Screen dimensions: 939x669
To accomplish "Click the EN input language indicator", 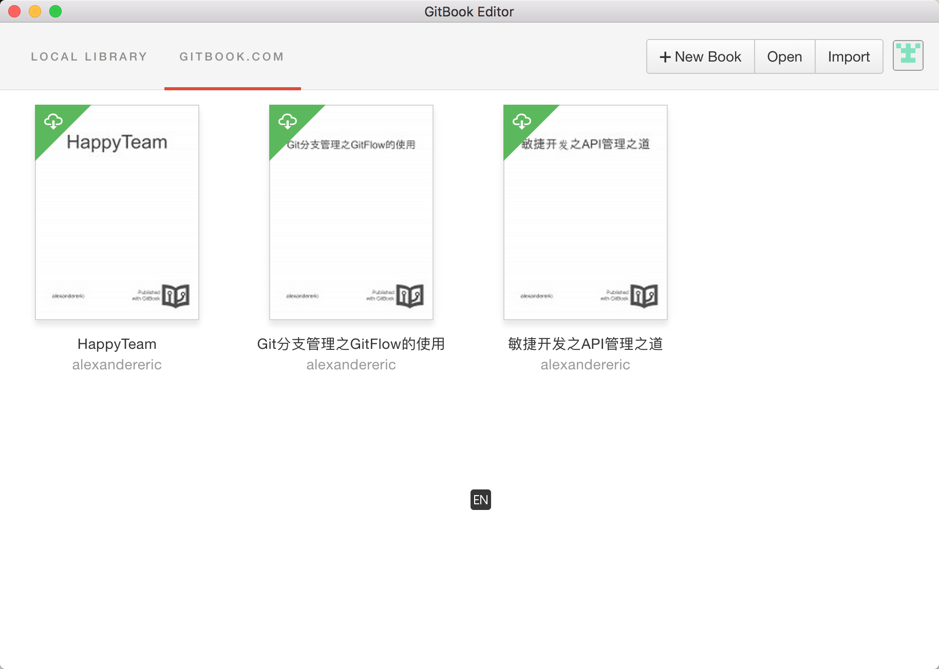I will pyautogui.click(x=481, y=500).
